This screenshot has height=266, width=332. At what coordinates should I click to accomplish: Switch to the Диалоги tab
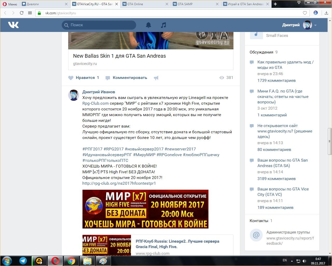[45, 4]
